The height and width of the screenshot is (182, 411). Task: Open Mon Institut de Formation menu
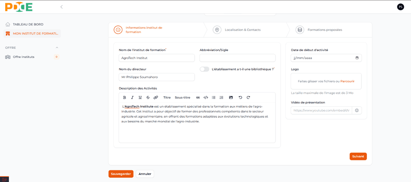coord(32,33)
